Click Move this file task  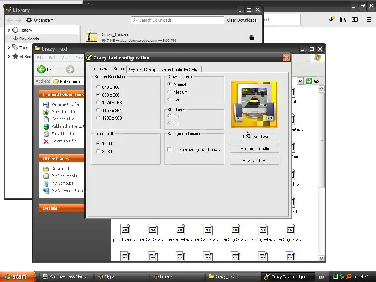click(x=63, y=112)
